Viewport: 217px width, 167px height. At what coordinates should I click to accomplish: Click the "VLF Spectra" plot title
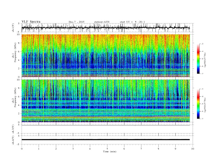coord(31,22)
